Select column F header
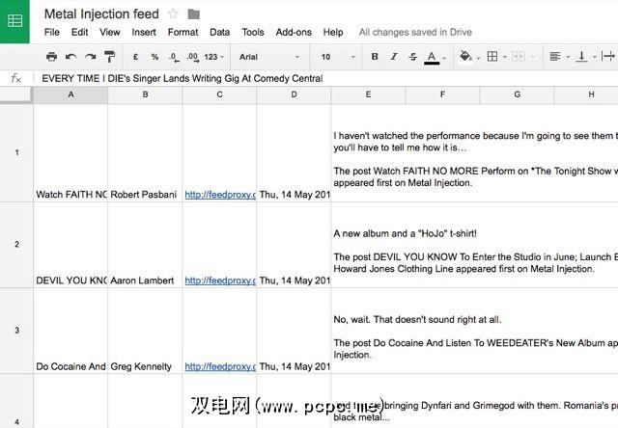 pyautogui.click(x=442, y=94)
